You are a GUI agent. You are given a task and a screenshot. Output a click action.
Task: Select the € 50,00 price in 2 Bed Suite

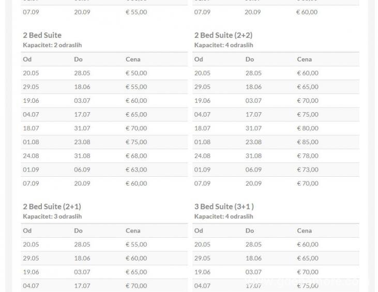coord(136,73)
